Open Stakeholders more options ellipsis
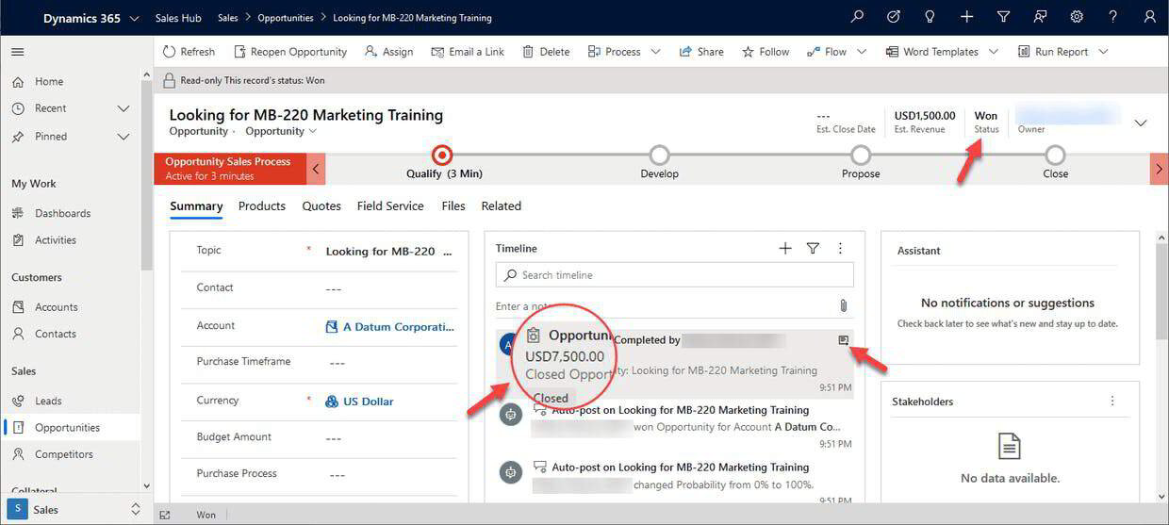This screenshot has width=1169, height=525. click(1112, 402)
